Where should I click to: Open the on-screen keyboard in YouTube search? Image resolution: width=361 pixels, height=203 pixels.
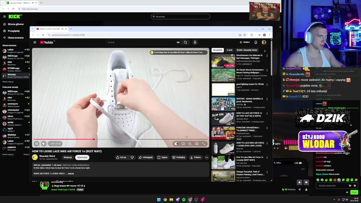(178, 42)
